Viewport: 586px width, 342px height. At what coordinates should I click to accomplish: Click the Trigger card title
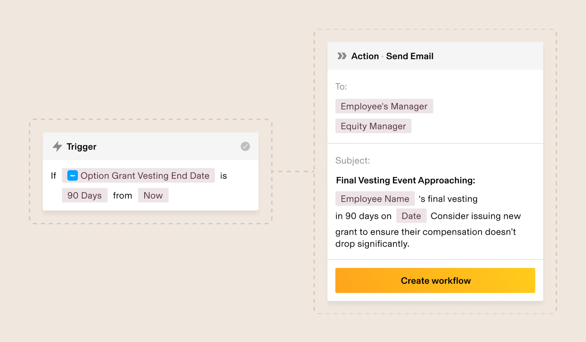point(81,147)
